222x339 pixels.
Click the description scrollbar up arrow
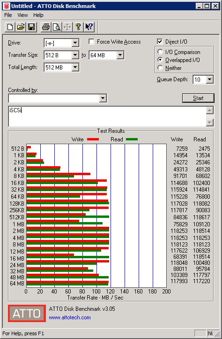210,110
